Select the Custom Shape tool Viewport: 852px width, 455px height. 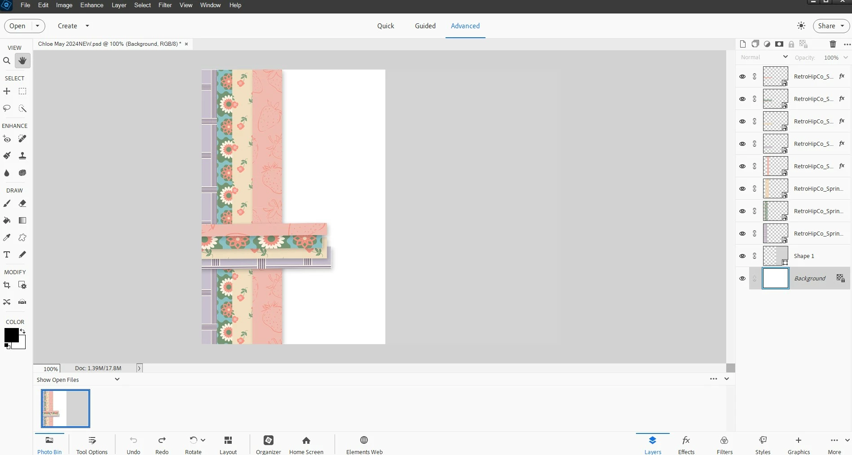22,237
